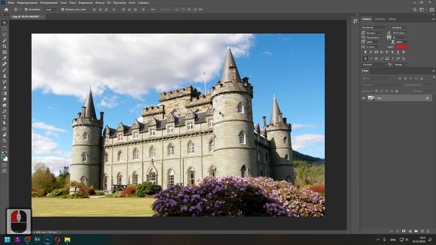Image resolution: width=436 pixels, height=245 pixels.
Task: Click the Home icon in the options bar
Action: [6, 10]
